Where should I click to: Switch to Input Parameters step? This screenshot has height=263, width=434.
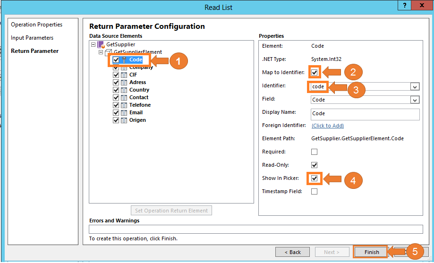pyautogui.click(x=32, y=38)
